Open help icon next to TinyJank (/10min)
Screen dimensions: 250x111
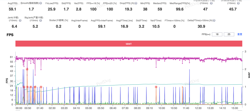pos(211,3)
